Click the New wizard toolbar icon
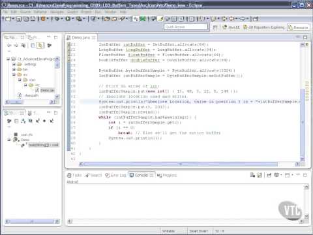The image size is (313, 235). tap(8, 19)
